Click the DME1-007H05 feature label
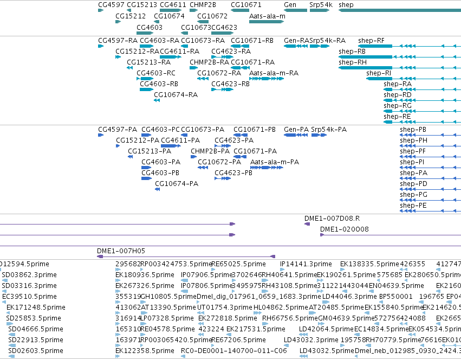Screen dimensions: 461x359 [121, 251]
